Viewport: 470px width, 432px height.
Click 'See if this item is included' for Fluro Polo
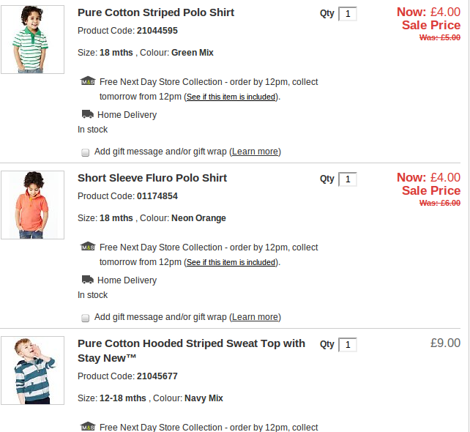click(x=231, y=262)
